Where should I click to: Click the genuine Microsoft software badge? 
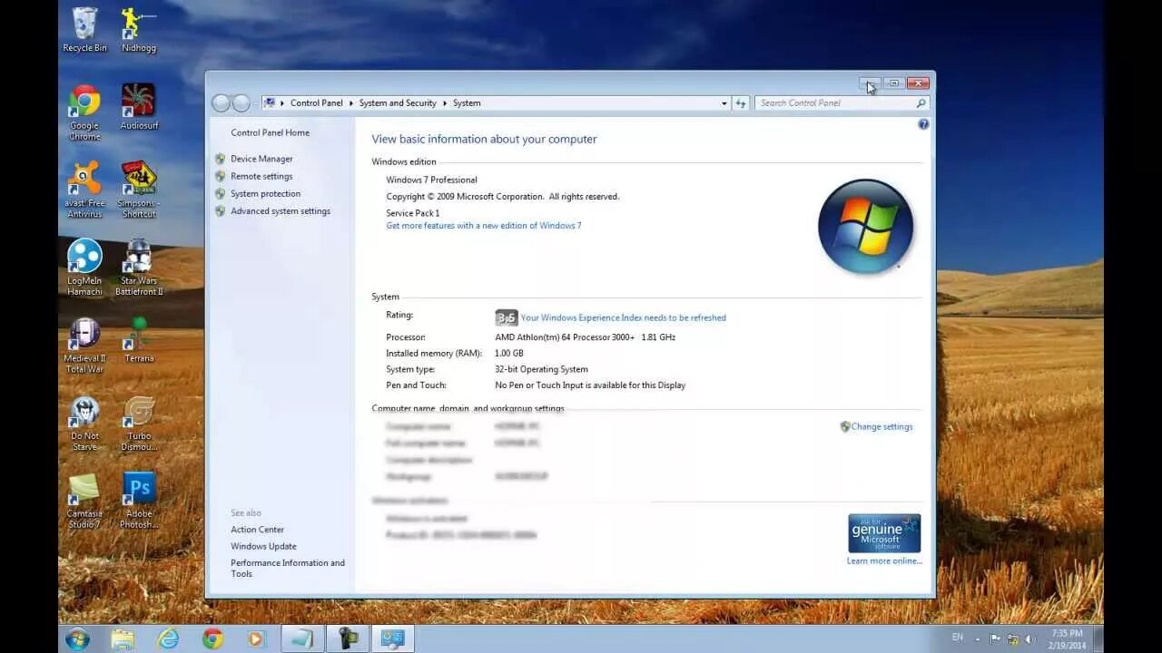pos(884,533)
